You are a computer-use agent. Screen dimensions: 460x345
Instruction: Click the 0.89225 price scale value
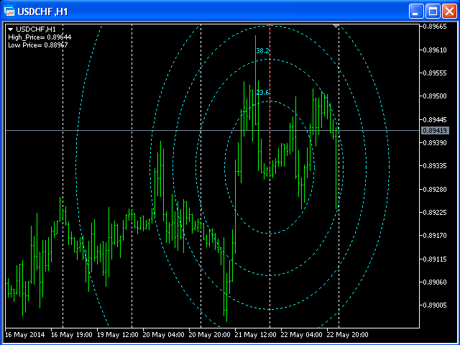[x=435, y=212]
